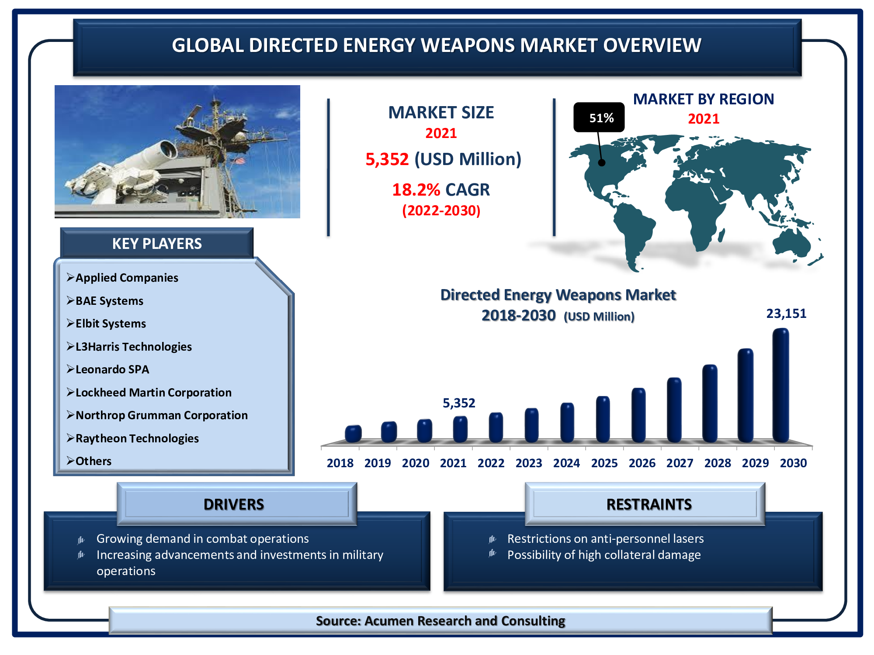Click the 'MARKET SIZE' heading
Image resolution: width=874 pixels, height=655 pixels.
tap(441, 113)
